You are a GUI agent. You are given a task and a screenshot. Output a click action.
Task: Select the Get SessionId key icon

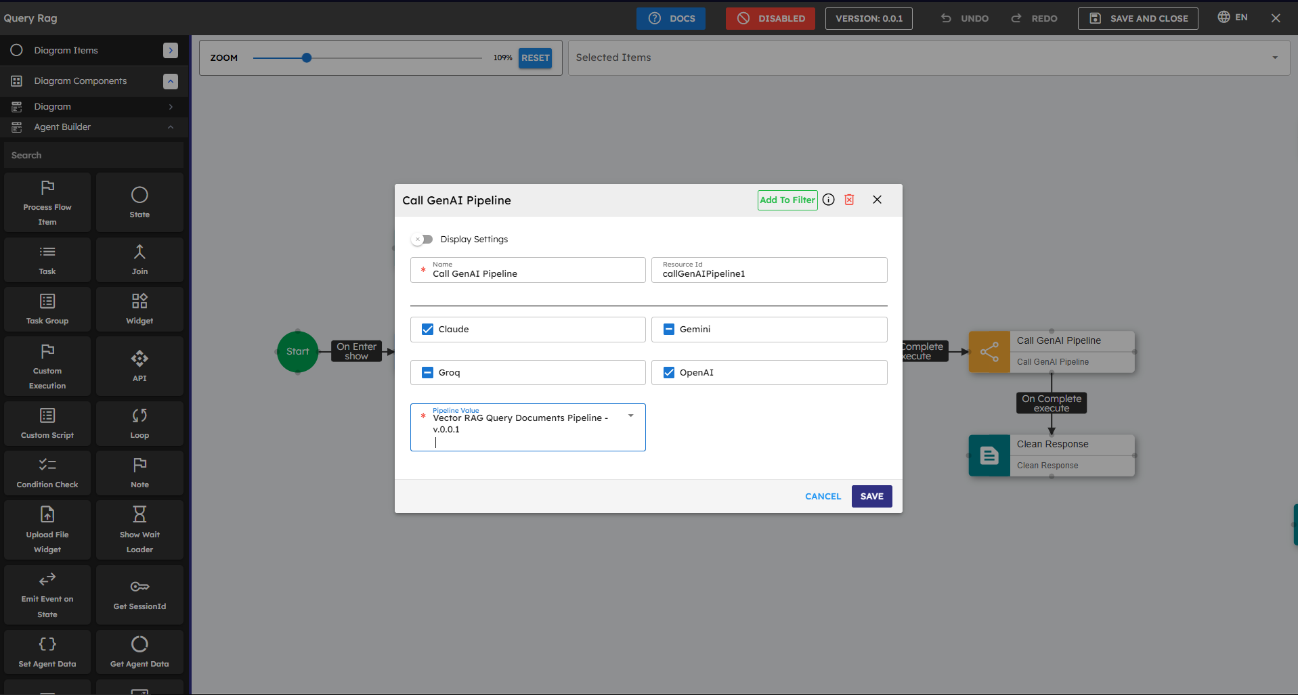point(139,587)
